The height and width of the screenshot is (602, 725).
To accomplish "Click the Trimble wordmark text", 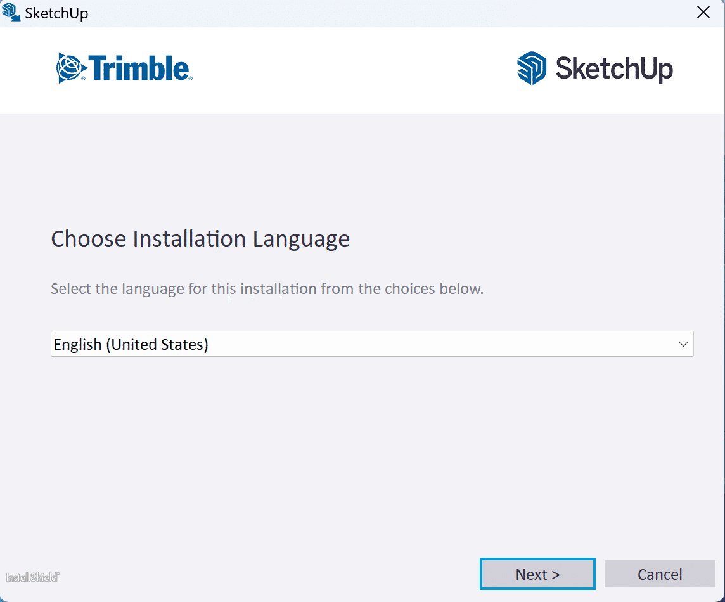I will pos(139,68).
